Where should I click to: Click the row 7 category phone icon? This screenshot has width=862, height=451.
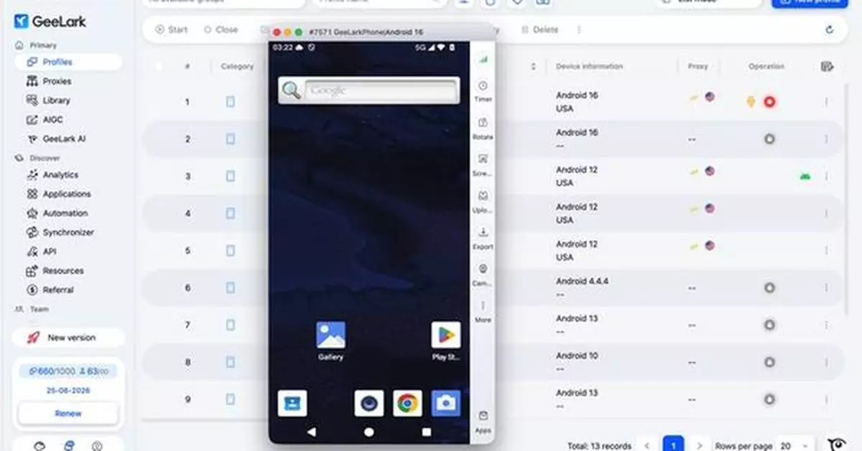click(x=231, y=325)
